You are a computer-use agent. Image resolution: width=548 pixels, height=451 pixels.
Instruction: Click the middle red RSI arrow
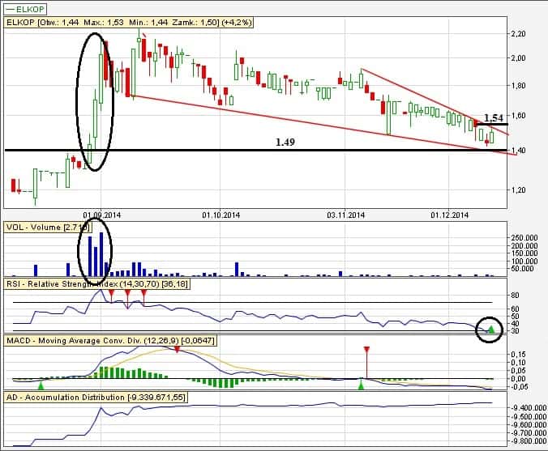point(127,293)
